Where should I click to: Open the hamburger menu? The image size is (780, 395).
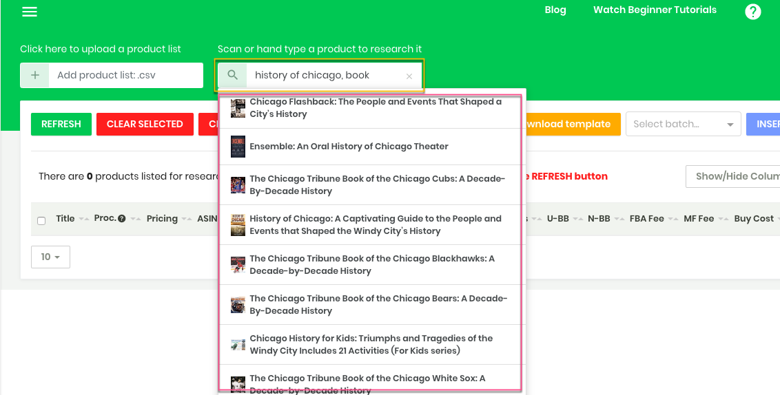pyautogui.click(x=30, y=12)
